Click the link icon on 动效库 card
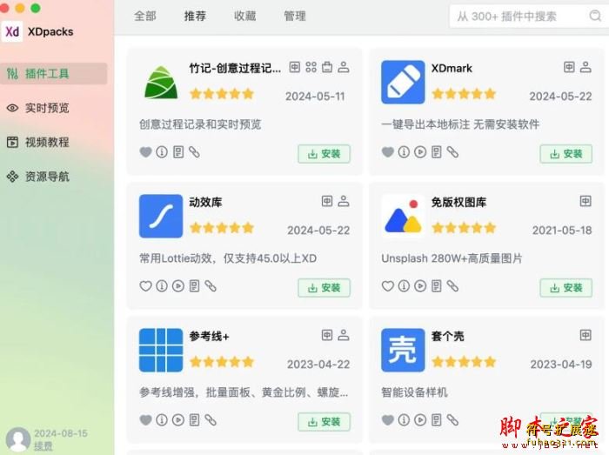This screenshot has height=455, width=609. (211, 286)
